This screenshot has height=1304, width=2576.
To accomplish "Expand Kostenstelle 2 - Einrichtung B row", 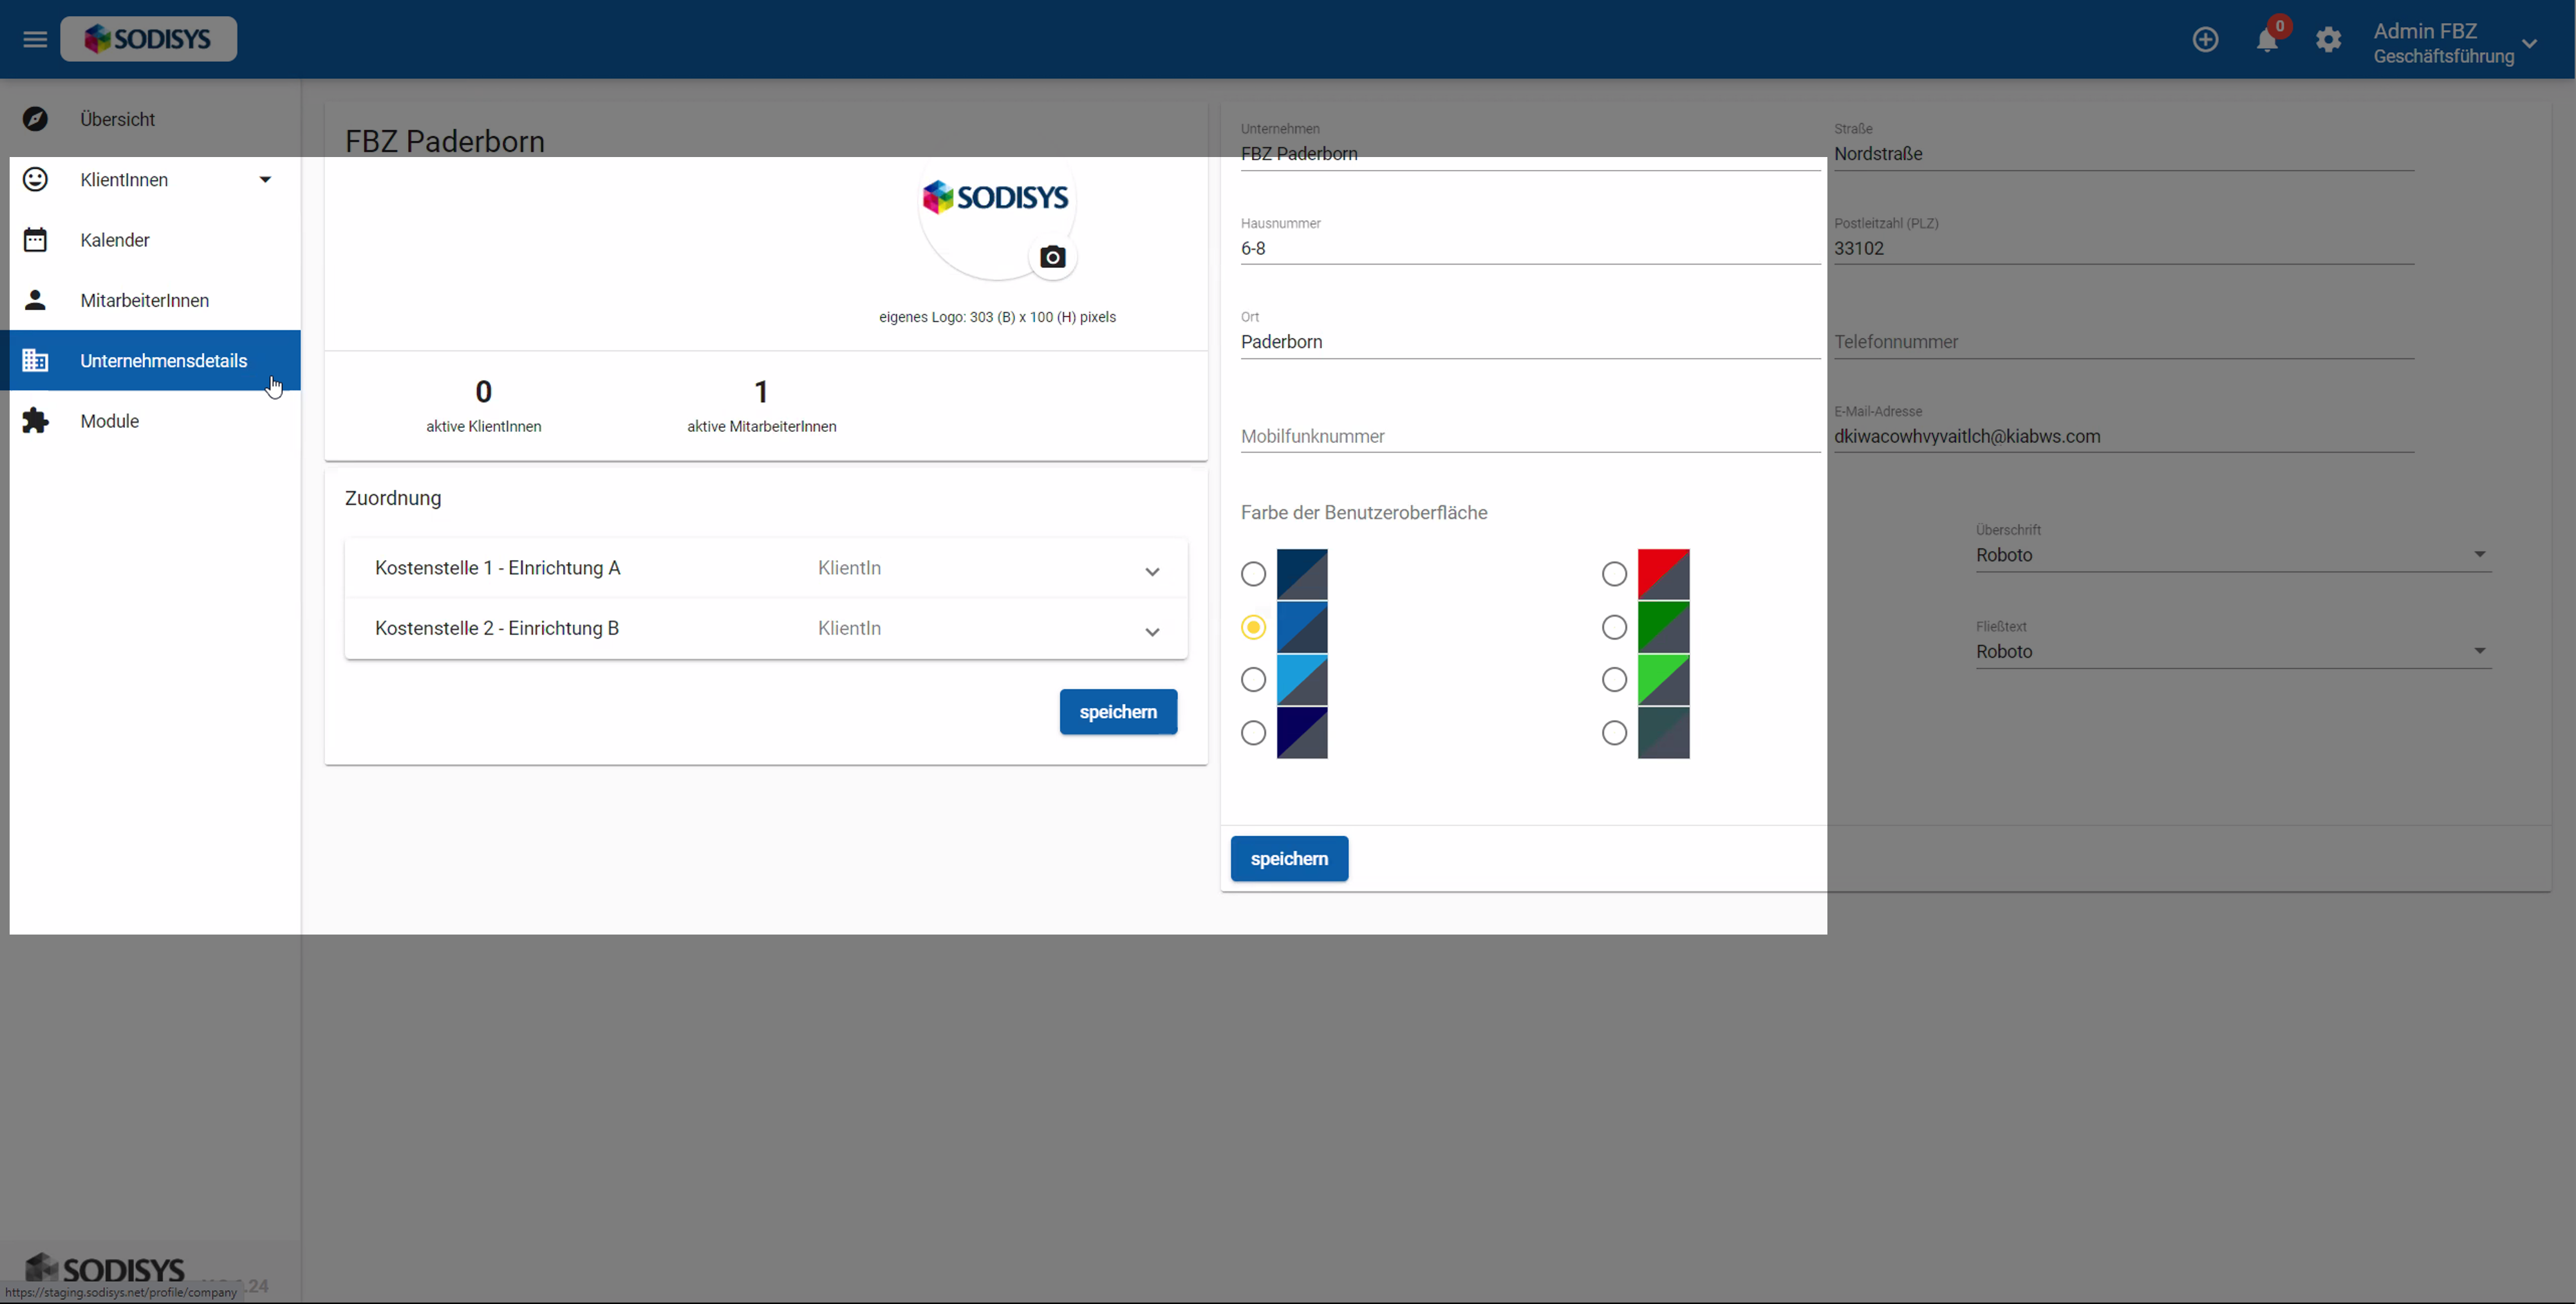I will pyautogui.click(x=766, y=628).
